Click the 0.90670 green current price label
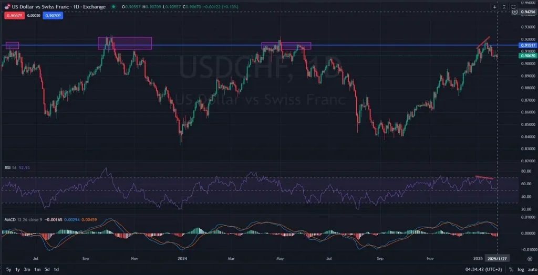The image size is (538, 275). [x=529, y=56]
